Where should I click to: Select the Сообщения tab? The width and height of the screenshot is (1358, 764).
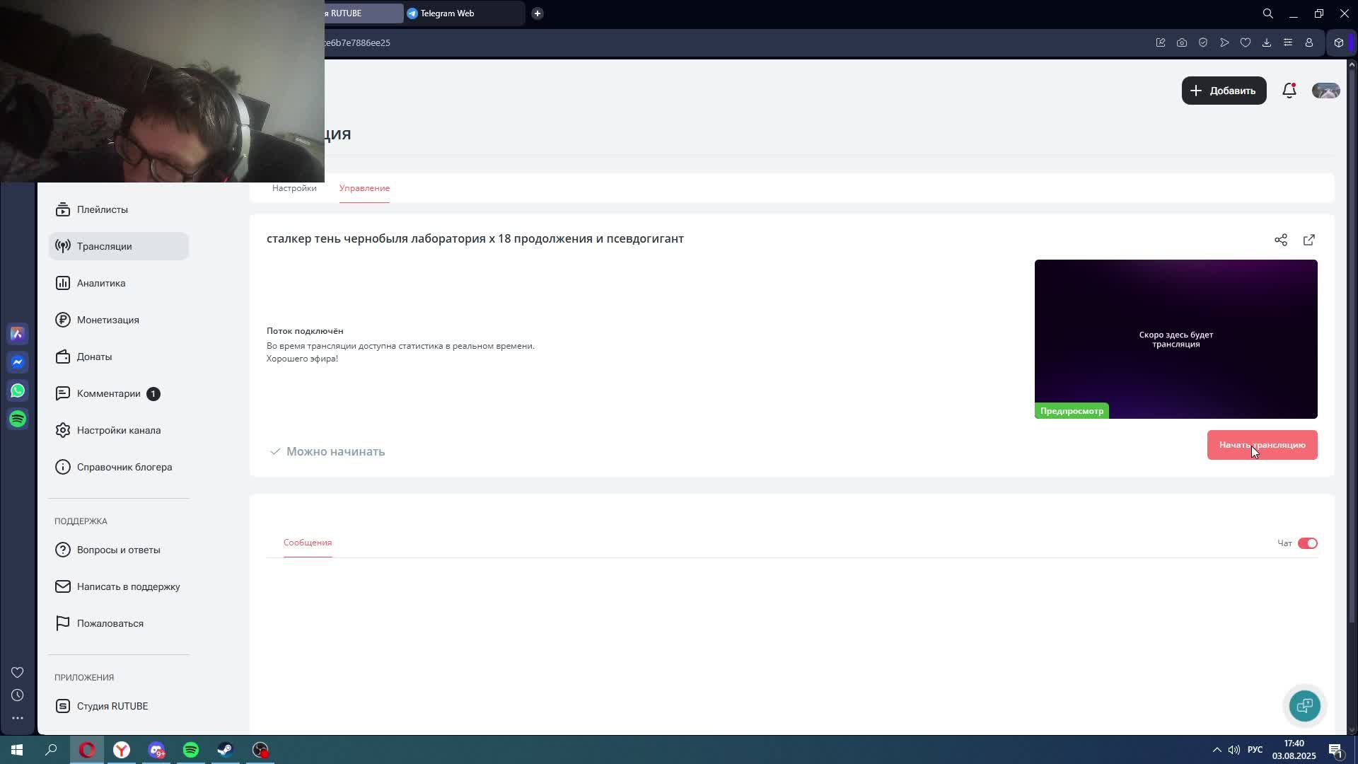308,543
